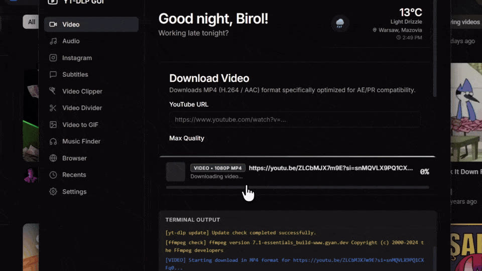Click the bird cartoon thumbnail in background window
This screenshot has width=482, height=271.
466,112
